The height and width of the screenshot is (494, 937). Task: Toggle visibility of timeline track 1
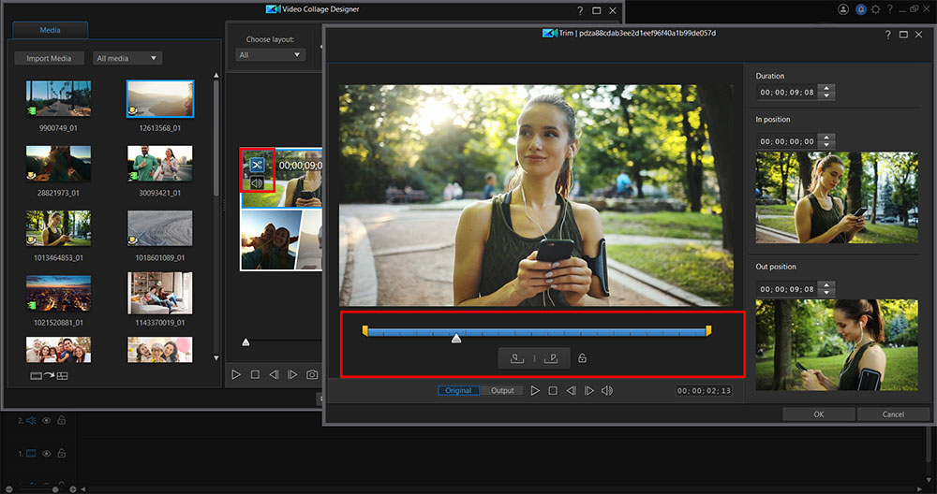[45, 454]
